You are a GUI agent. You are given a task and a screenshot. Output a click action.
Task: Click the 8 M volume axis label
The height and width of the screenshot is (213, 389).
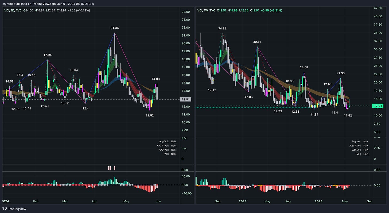click(x=184, y=138)
